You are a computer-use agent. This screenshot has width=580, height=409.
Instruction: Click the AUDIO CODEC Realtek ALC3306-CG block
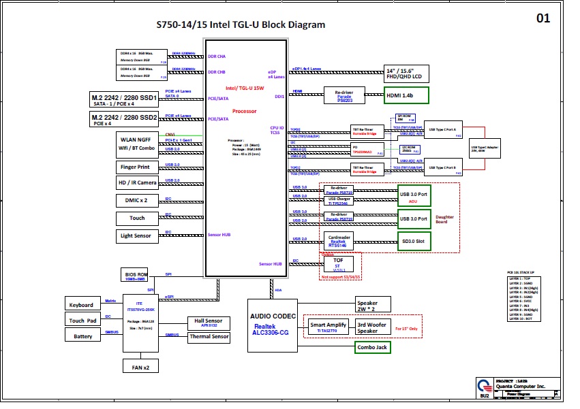[273, 325]
